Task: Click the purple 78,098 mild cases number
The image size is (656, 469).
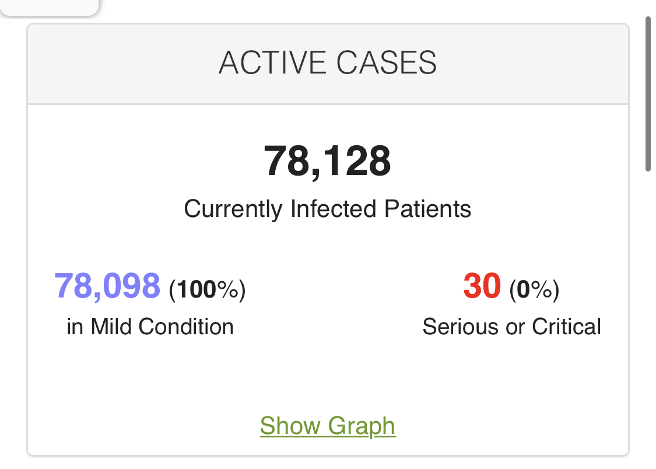Action: pos(107,286)
